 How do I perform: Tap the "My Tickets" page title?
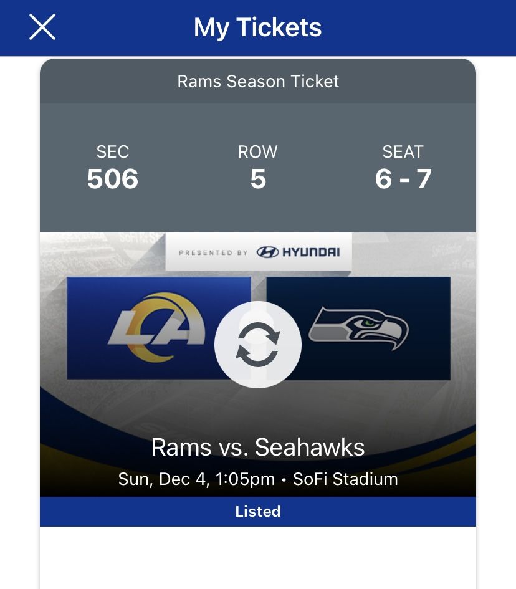pyautogui.click(x=258, y=27)
